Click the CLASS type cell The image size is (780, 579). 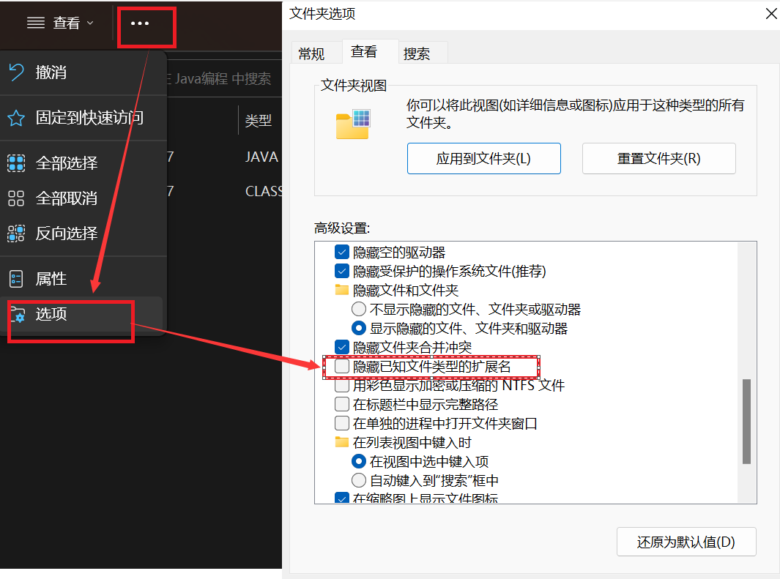[264, 191]
